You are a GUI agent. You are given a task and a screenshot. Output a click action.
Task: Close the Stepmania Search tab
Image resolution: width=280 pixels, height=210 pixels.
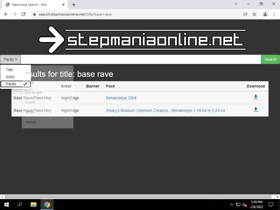coord(63,5)
